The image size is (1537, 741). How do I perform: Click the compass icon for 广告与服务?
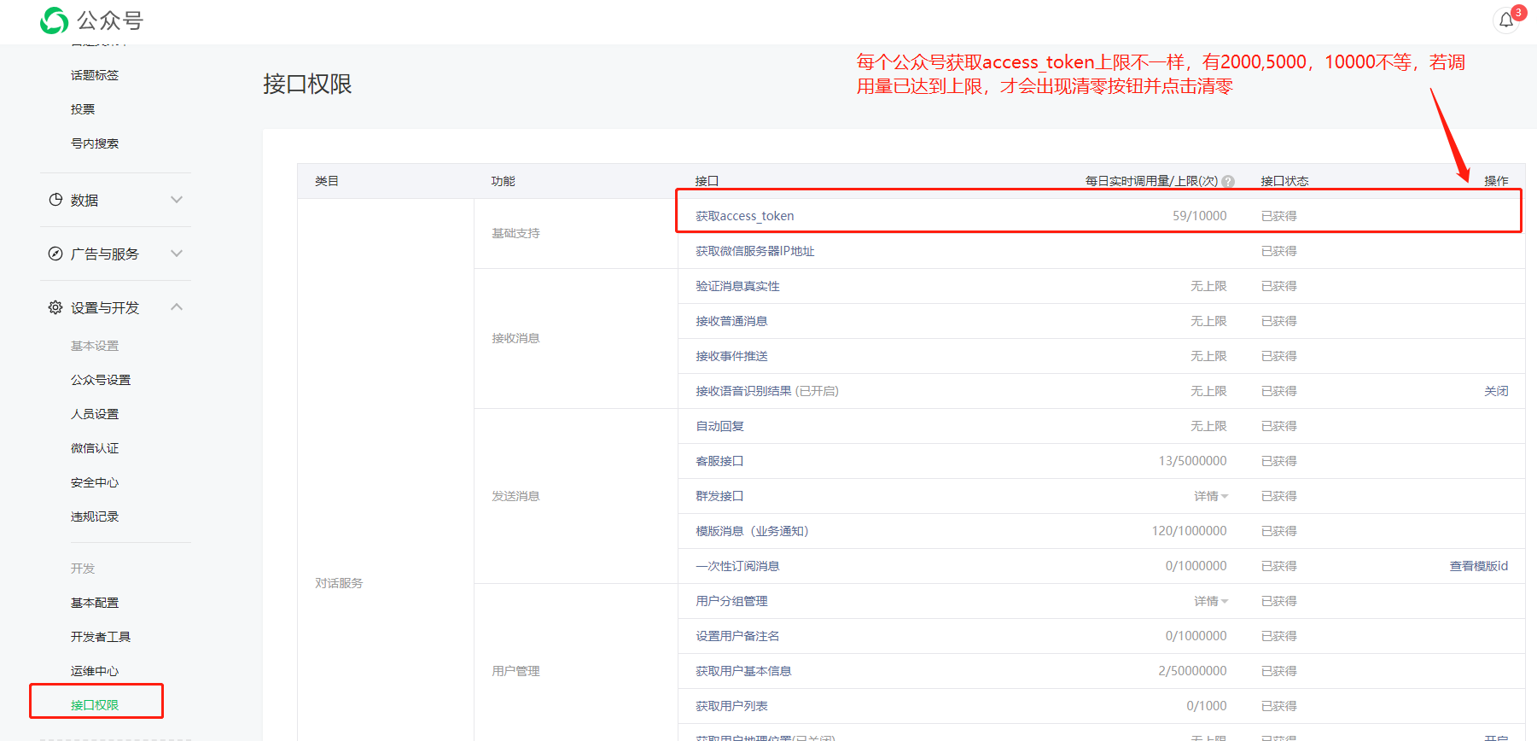(x=55, y=254)
